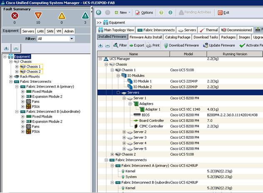Expand Server 2 row in firmware table
Viewport: 263px width, 193px height.
[x=124, y=132]
